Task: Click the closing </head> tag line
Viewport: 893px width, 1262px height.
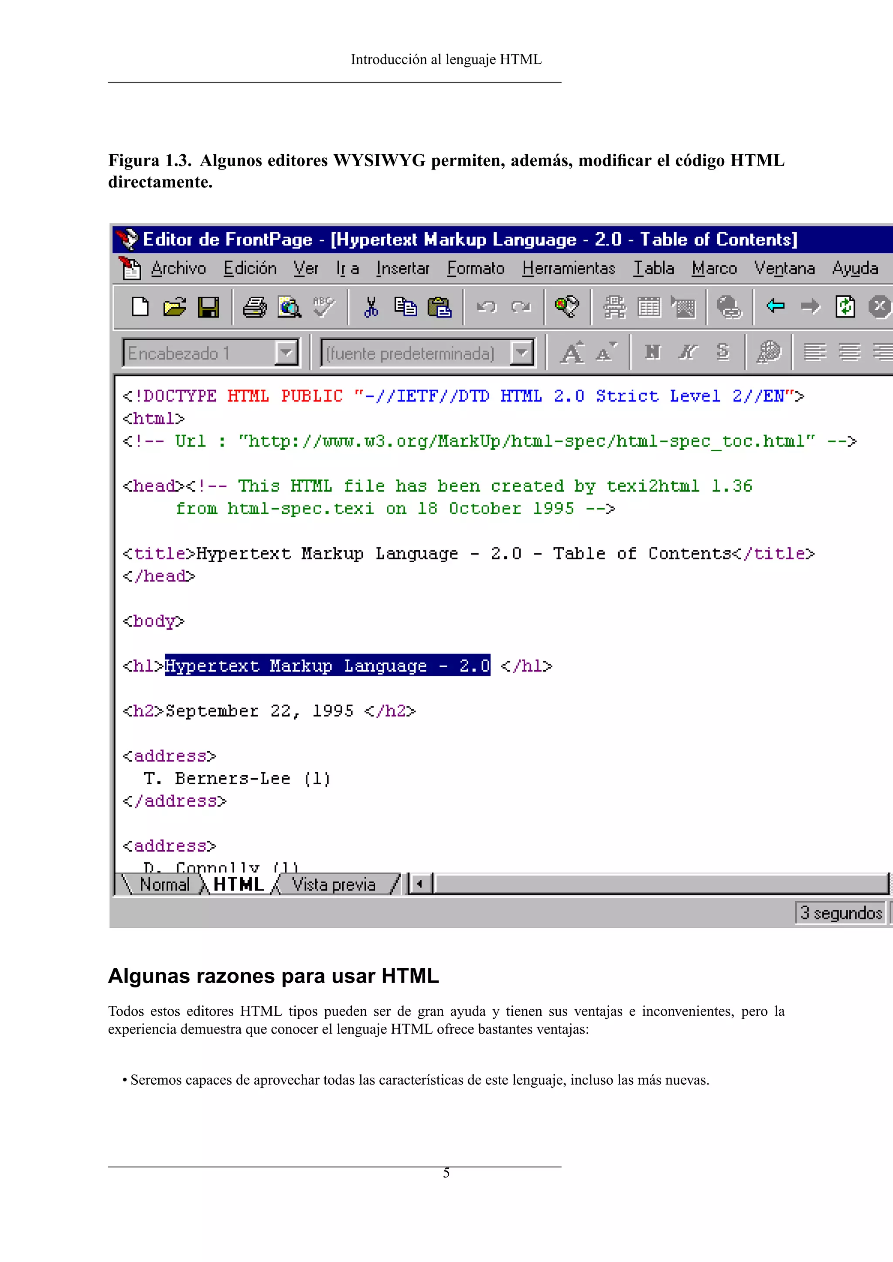Action: click(x=159, y=576)
